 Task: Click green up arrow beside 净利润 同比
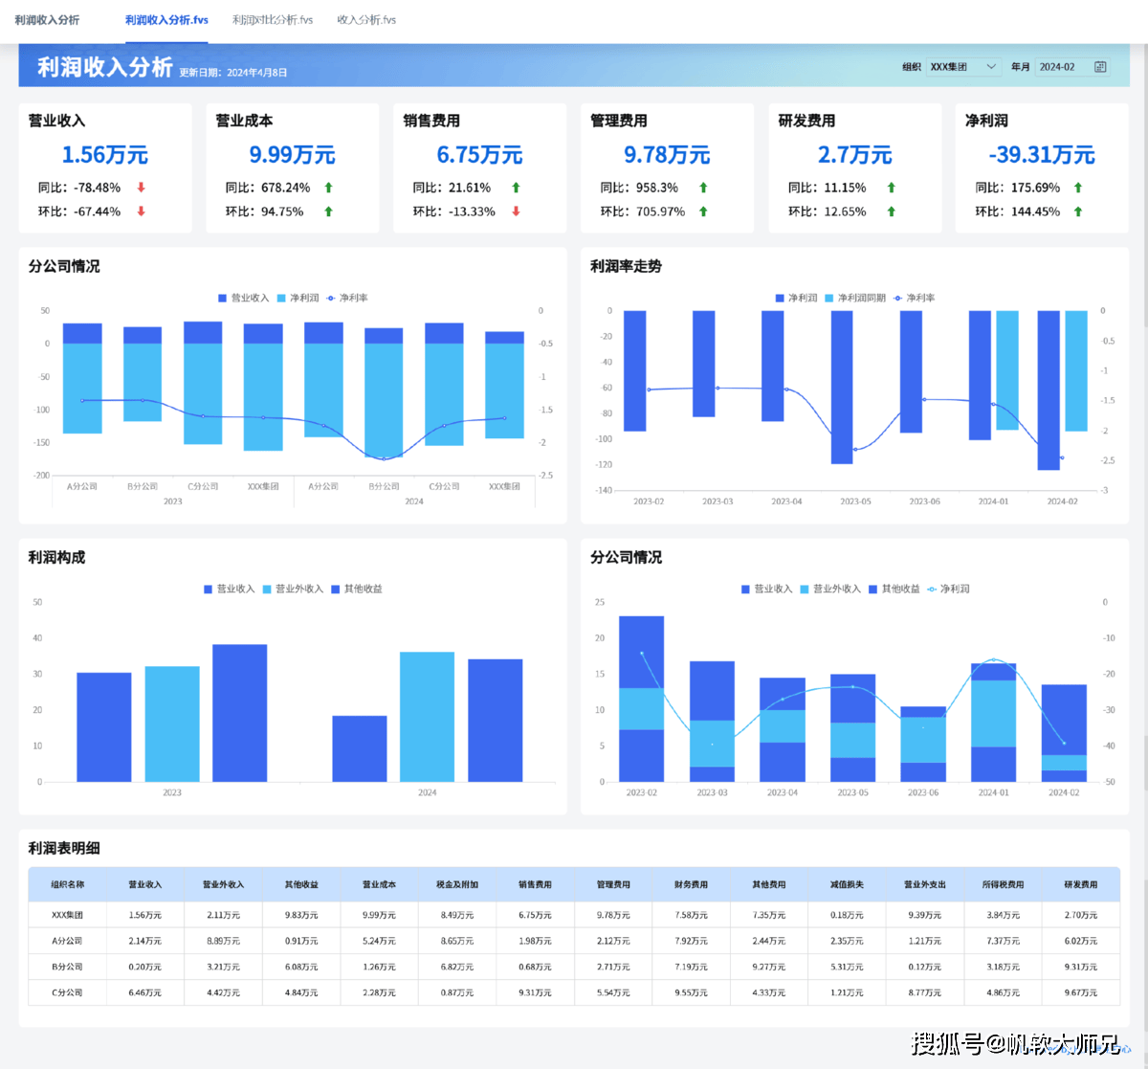1078,188
